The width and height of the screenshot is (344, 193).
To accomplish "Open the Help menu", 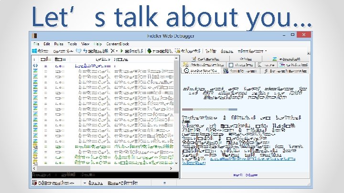I will (x=97, y=44).
